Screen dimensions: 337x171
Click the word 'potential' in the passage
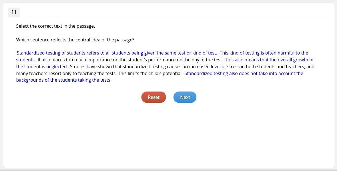(x=172, y=74)
